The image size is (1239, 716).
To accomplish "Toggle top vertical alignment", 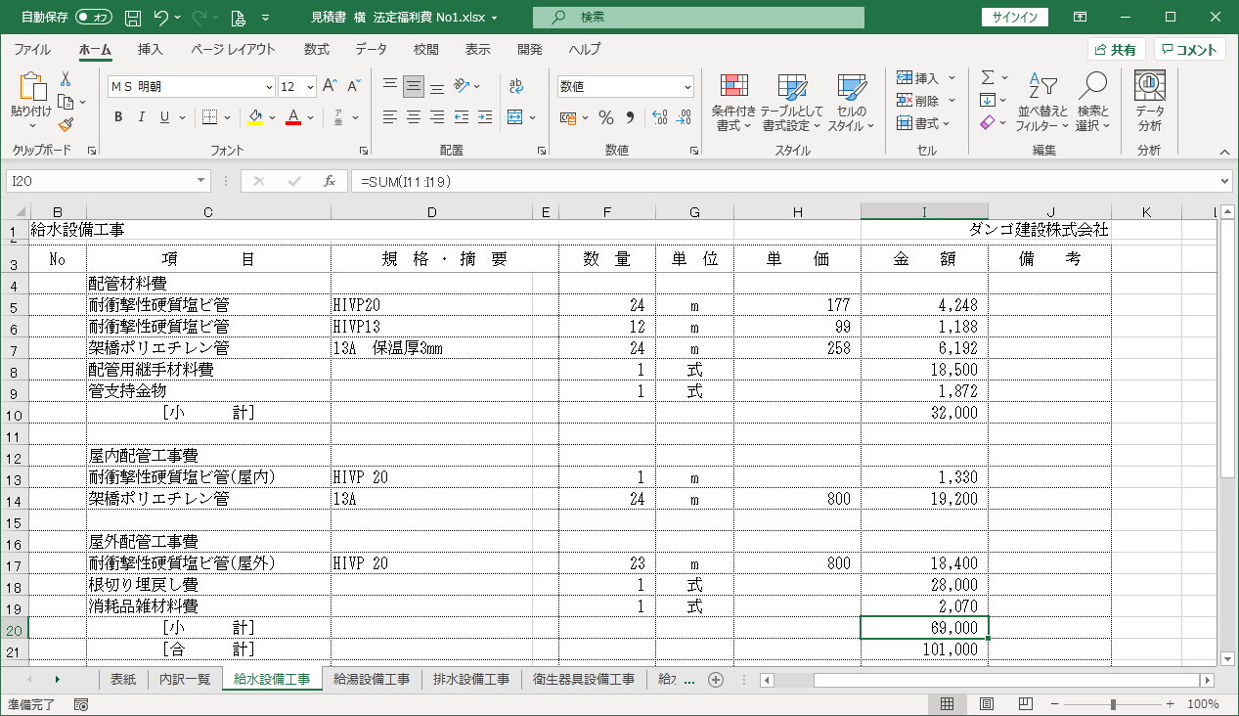I will tap(389, 86).
